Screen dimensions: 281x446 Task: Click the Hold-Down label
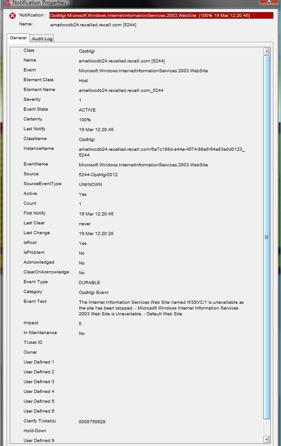[35, 431]
